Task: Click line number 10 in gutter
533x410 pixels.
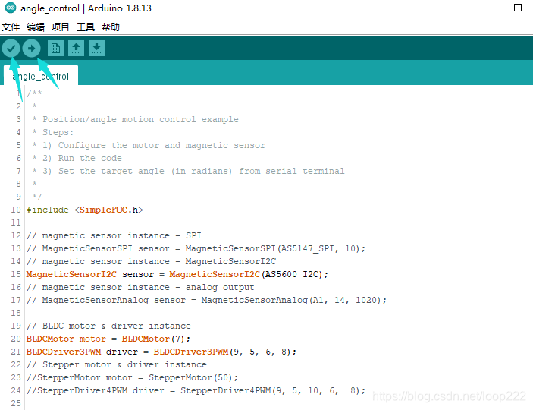Action: click(x=16, y=210)
